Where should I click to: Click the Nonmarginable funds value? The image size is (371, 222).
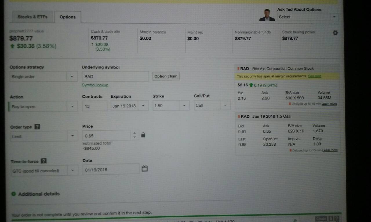click(x=243, y=38)
